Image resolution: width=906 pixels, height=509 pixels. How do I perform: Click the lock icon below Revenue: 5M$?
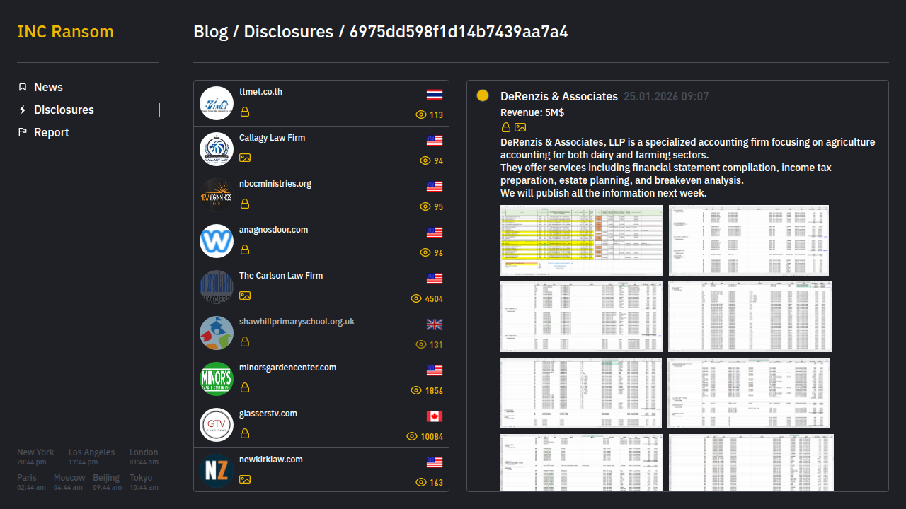tap(506, 127)
